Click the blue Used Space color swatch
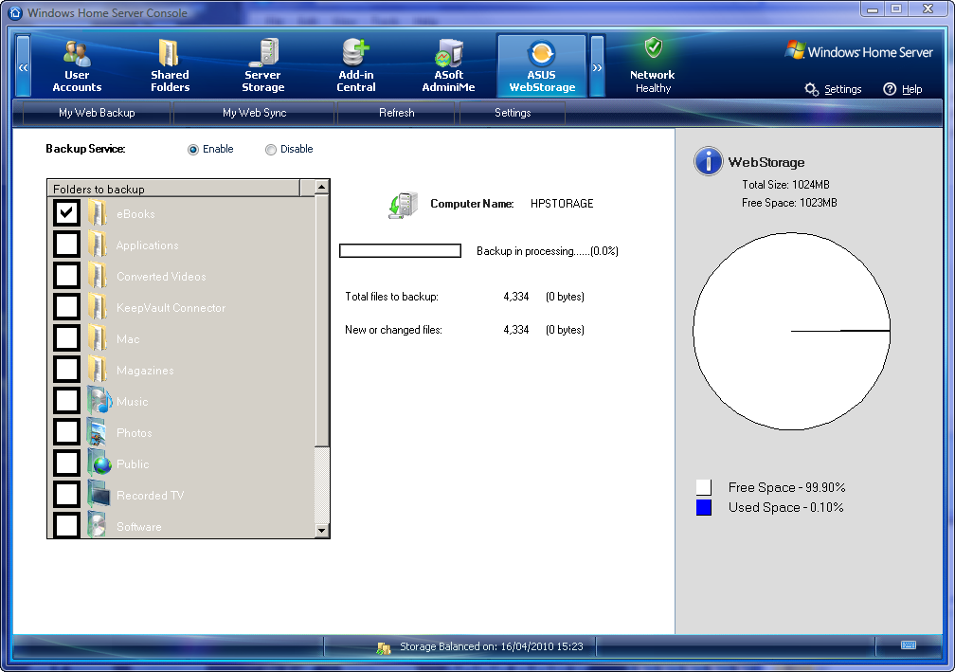The image size is (955, 672). (x=703, y=507)
